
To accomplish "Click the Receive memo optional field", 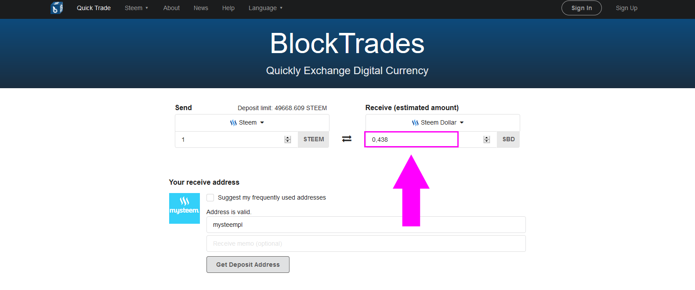I will pos(366,243).
